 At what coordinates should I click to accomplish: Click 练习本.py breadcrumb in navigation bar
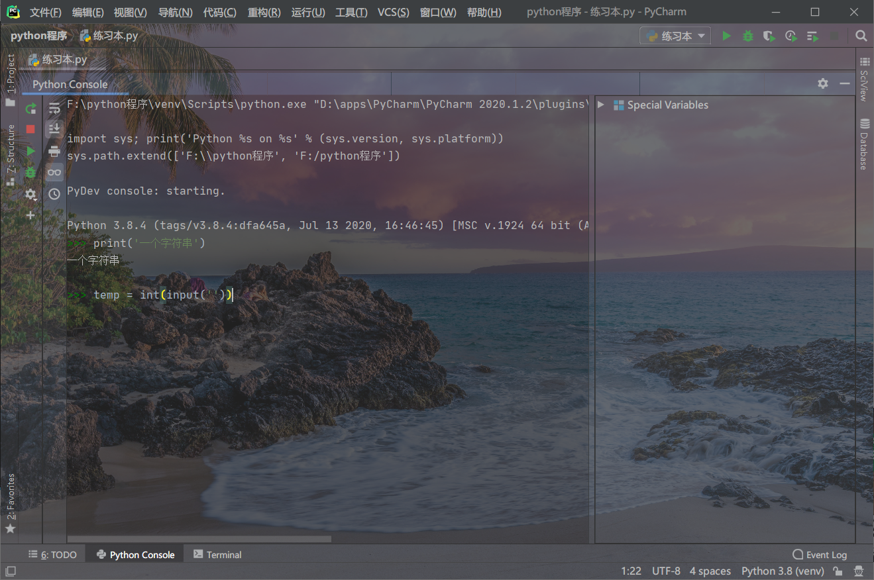point(109,36)
